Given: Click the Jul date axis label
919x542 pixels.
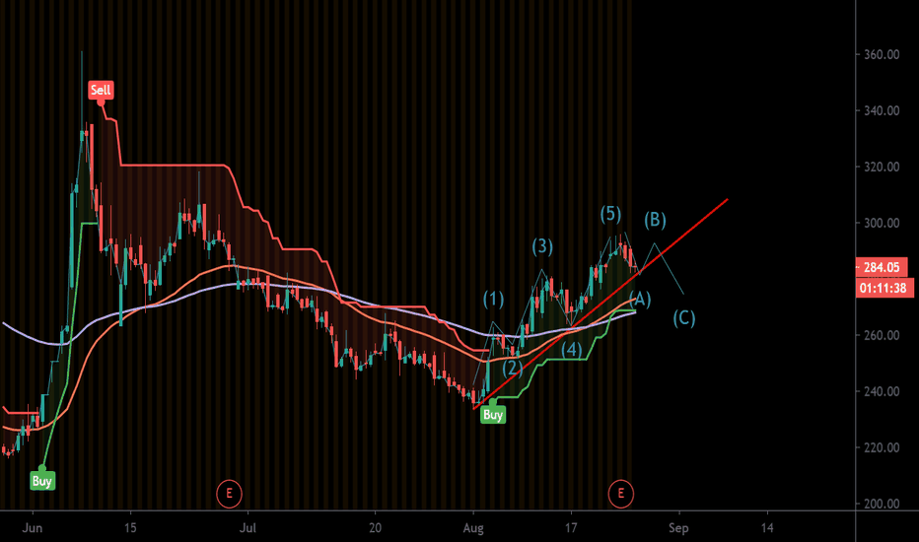Looking at the screenshot, I should [x=247, y=528].
